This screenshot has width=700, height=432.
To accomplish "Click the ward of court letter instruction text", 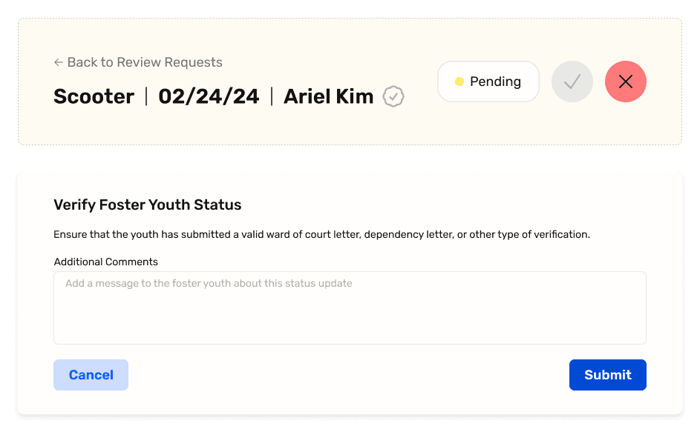I will (x=322, y=234).
